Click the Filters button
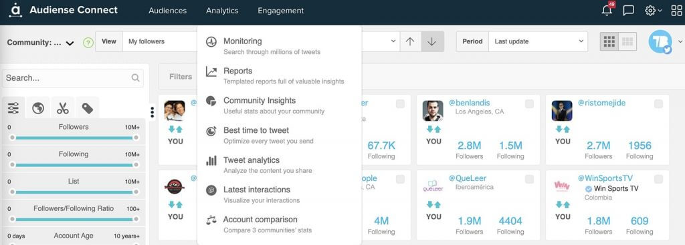Viewport: 685px width, 245px height. (x=181, y=76)
